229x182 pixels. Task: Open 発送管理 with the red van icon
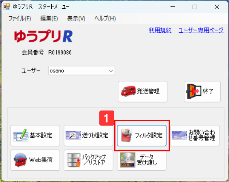[143, 92]
